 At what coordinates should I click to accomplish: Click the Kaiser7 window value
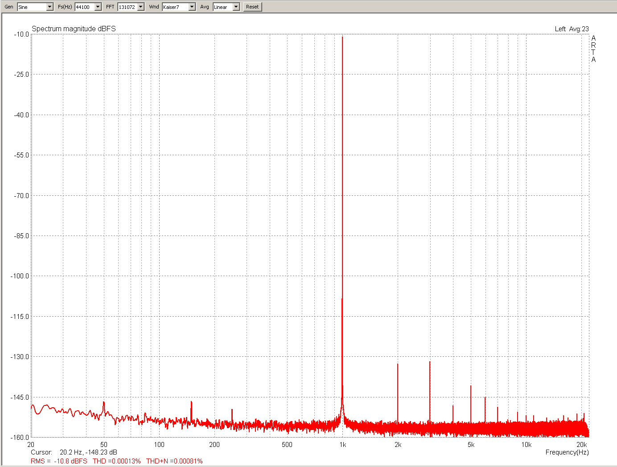pos(171,7)
